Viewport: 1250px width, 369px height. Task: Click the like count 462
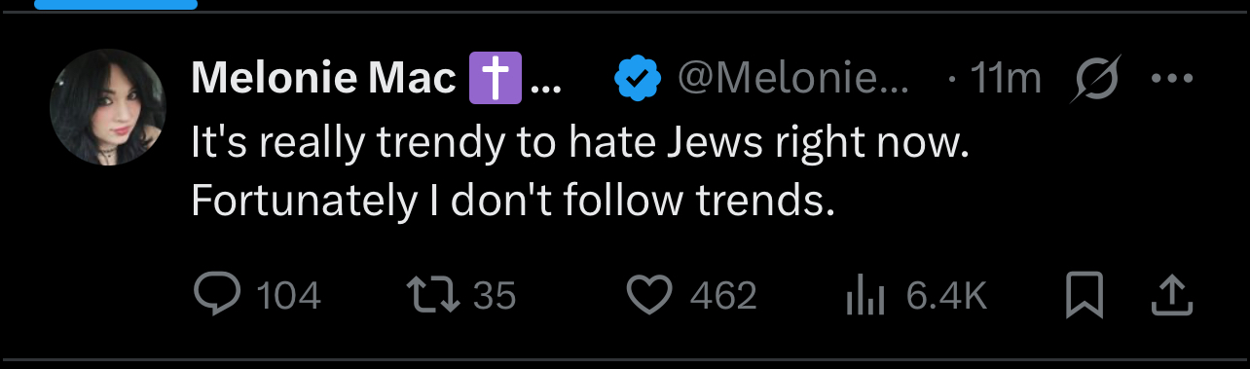pos(723,296)
